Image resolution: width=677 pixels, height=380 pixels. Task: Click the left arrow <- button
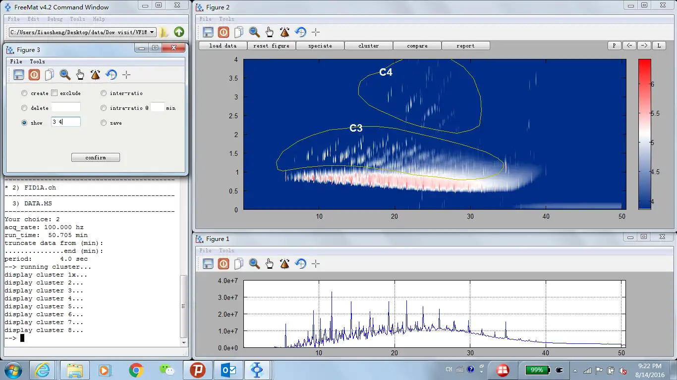pos(629,46)
